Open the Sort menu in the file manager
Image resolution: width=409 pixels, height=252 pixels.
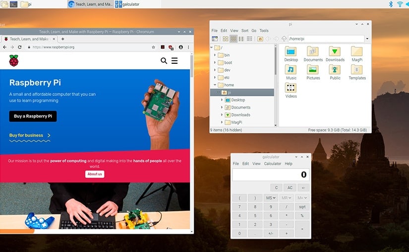point(245,31)
